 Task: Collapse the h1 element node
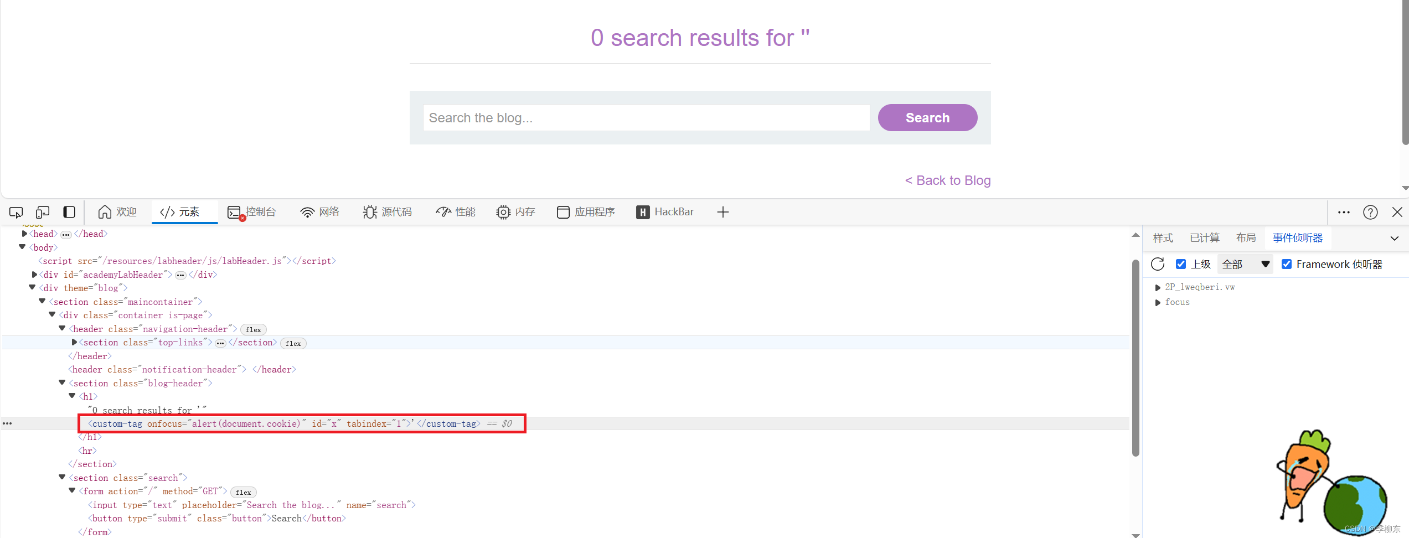click(72, 396)
